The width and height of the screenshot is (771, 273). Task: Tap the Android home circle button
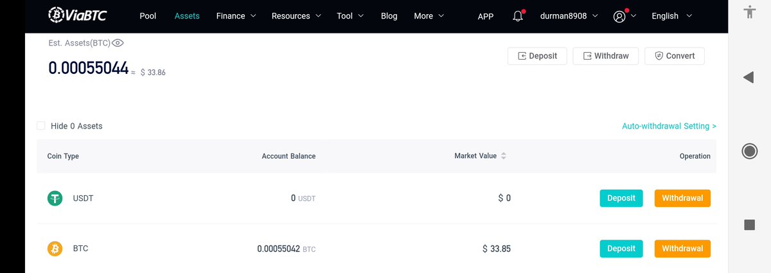tap(749, 151)
